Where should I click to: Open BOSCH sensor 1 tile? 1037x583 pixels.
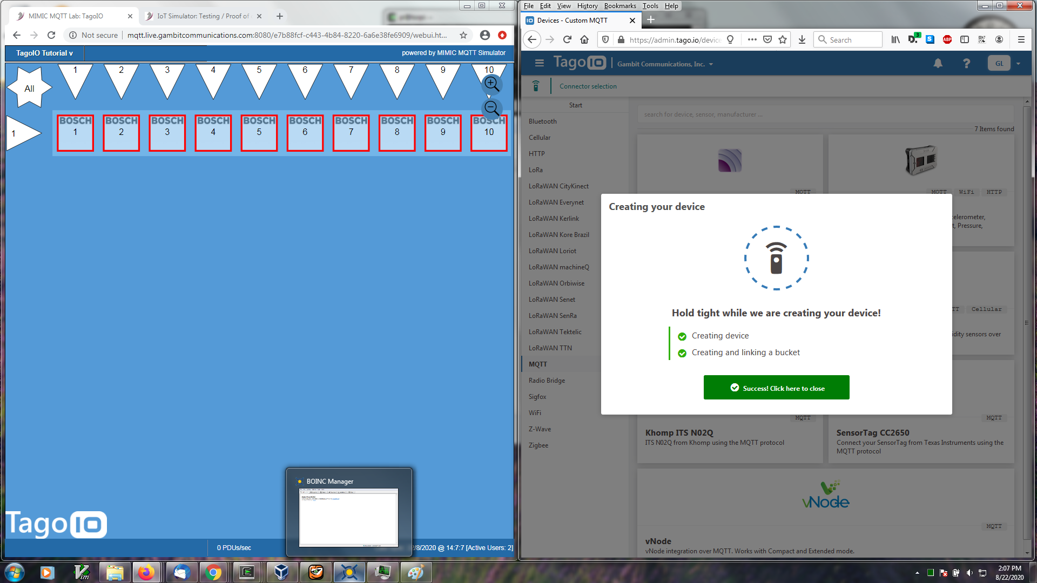click(x=75, y=133)
